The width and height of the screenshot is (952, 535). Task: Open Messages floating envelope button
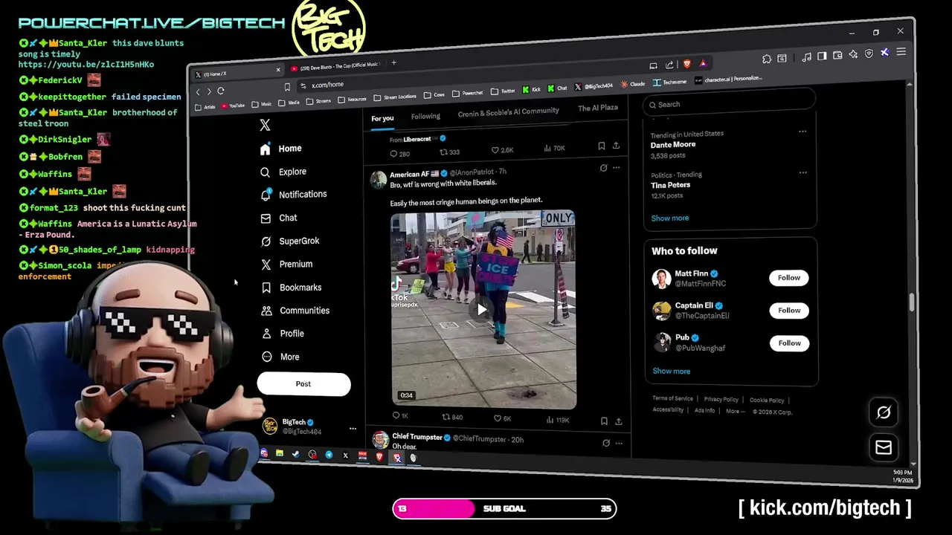point(884,447)
